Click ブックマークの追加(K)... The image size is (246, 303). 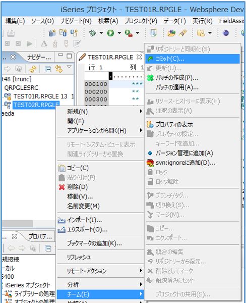pyautogui.click(x=100, y=243)
